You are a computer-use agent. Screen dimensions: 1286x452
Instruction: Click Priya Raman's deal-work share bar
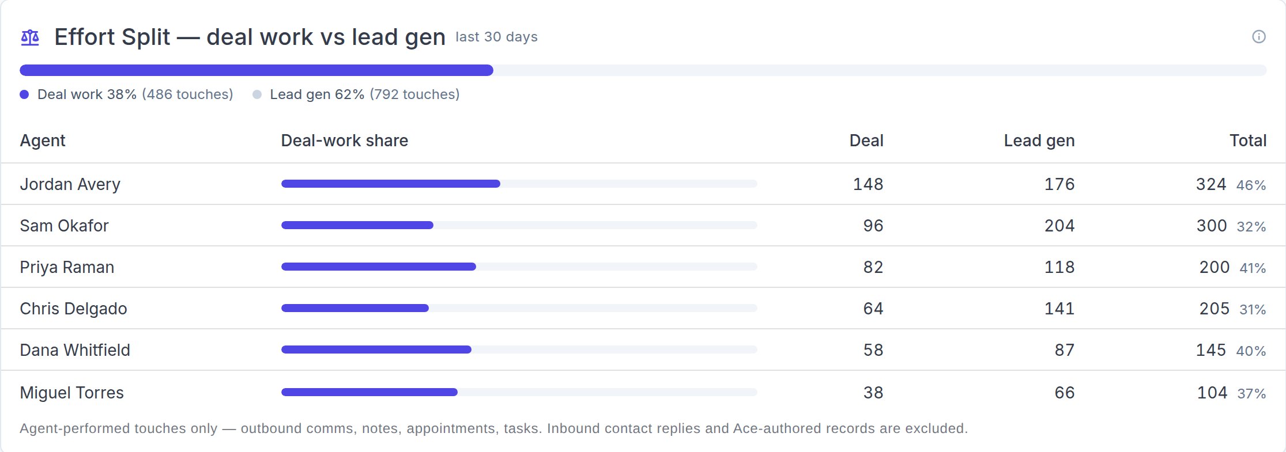click(x=519, y=267)
